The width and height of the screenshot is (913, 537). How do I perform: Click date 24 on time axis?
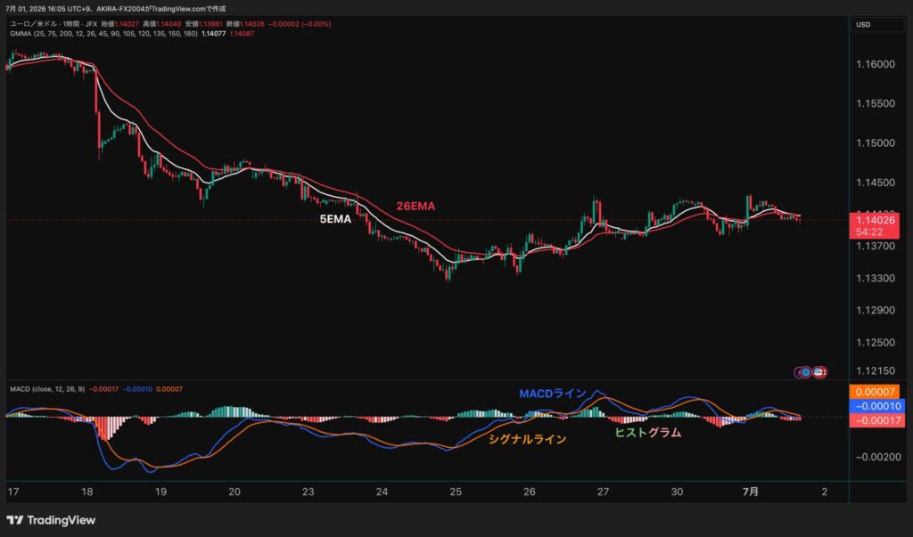tap(382, 492)
